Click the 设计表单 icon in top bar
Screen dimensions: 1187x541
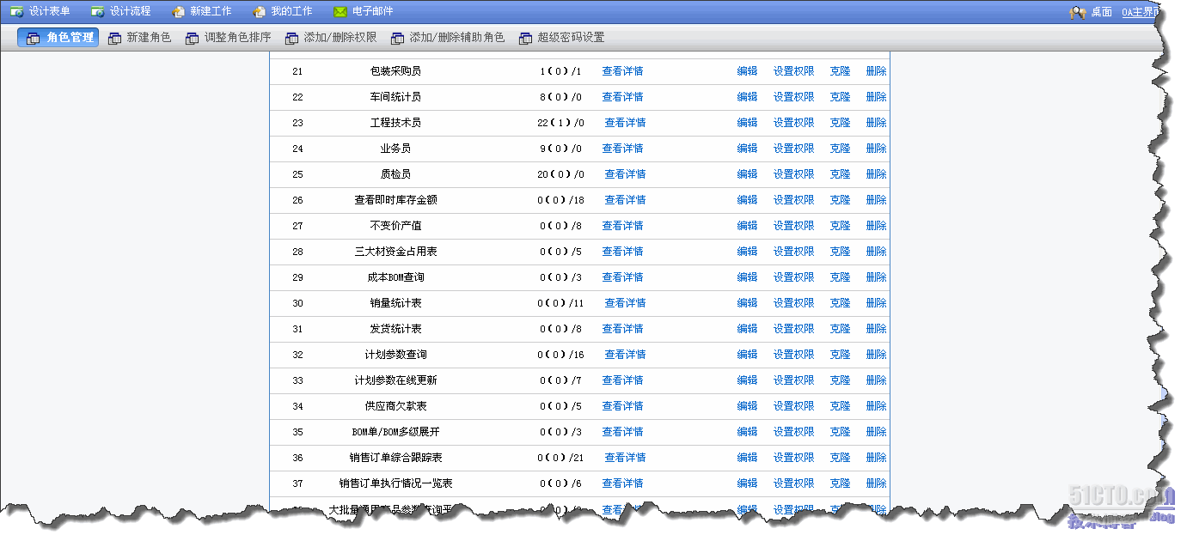pos(16,12)
